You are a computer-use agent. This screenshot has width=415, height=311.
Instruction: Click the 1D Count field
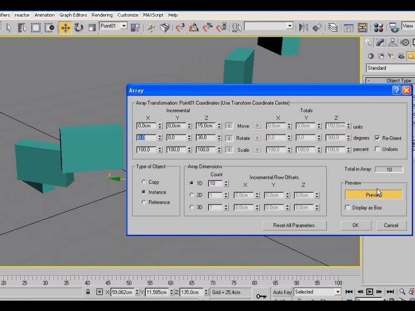[x=215, y=183]
